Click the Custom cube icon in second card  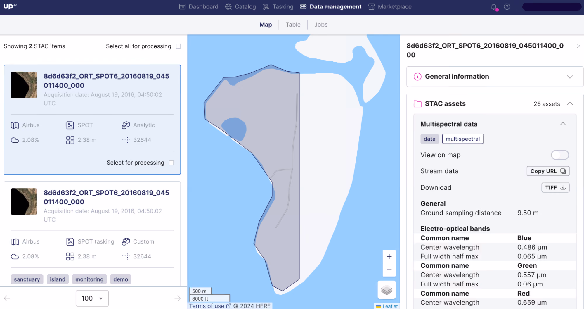click(126, 241)
